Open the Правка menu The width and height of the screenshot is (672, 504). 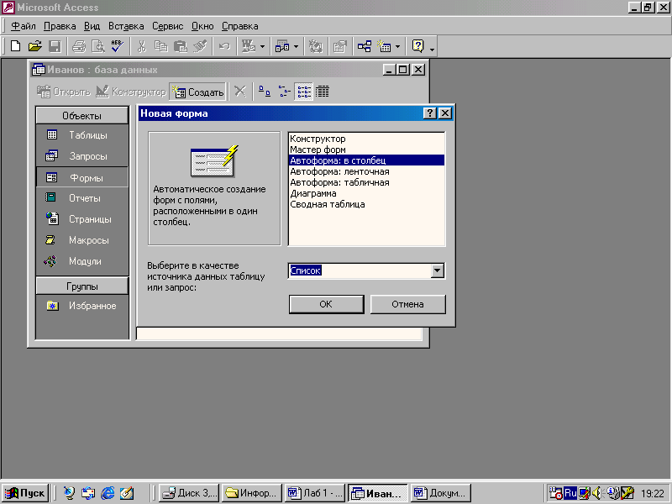point(60,26)
